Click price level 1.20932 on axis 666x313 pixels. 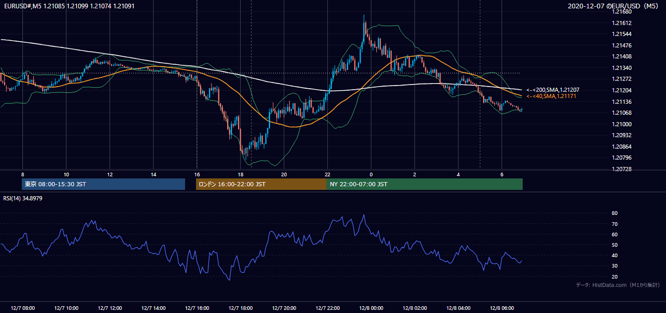[623, 135]
